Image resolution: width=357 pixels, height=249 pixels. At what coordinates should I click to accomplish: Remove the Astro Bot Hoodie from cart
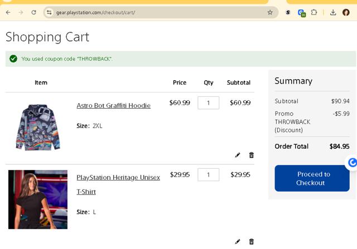pos(251,155)
